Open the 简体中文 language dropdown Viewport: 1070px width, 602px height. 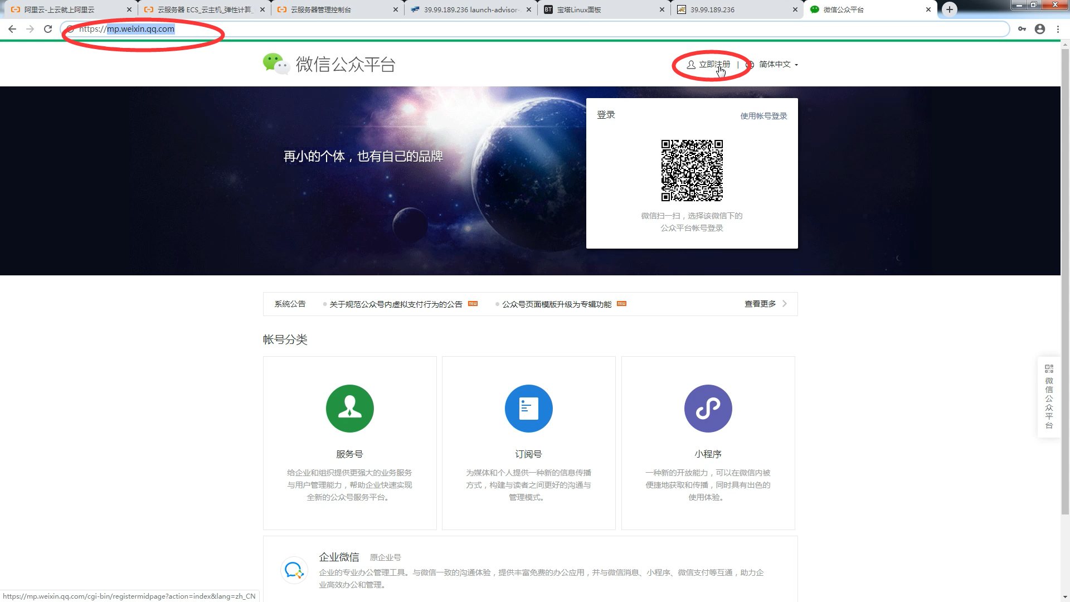[x=778, y=65]
